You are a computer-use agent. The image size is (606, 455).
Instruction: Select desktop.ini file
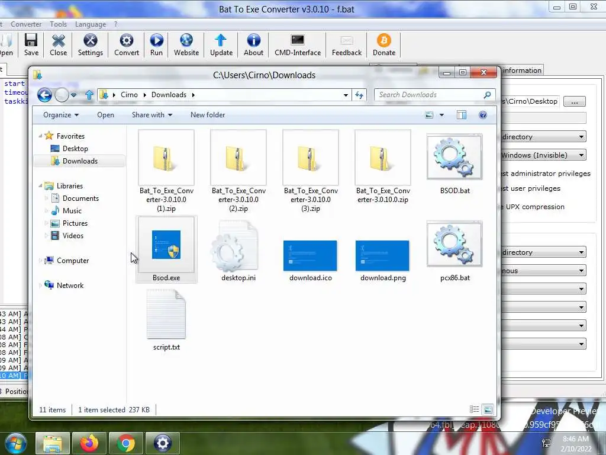(238, 251)
